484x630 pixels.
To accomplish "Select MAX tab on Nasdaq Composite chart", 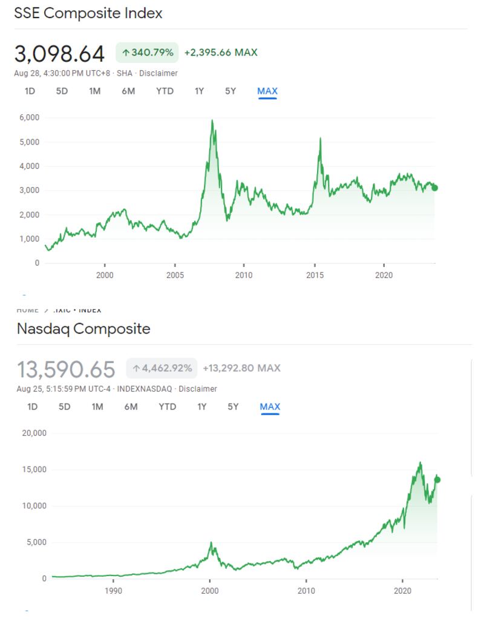I will (x=270, y=407).
